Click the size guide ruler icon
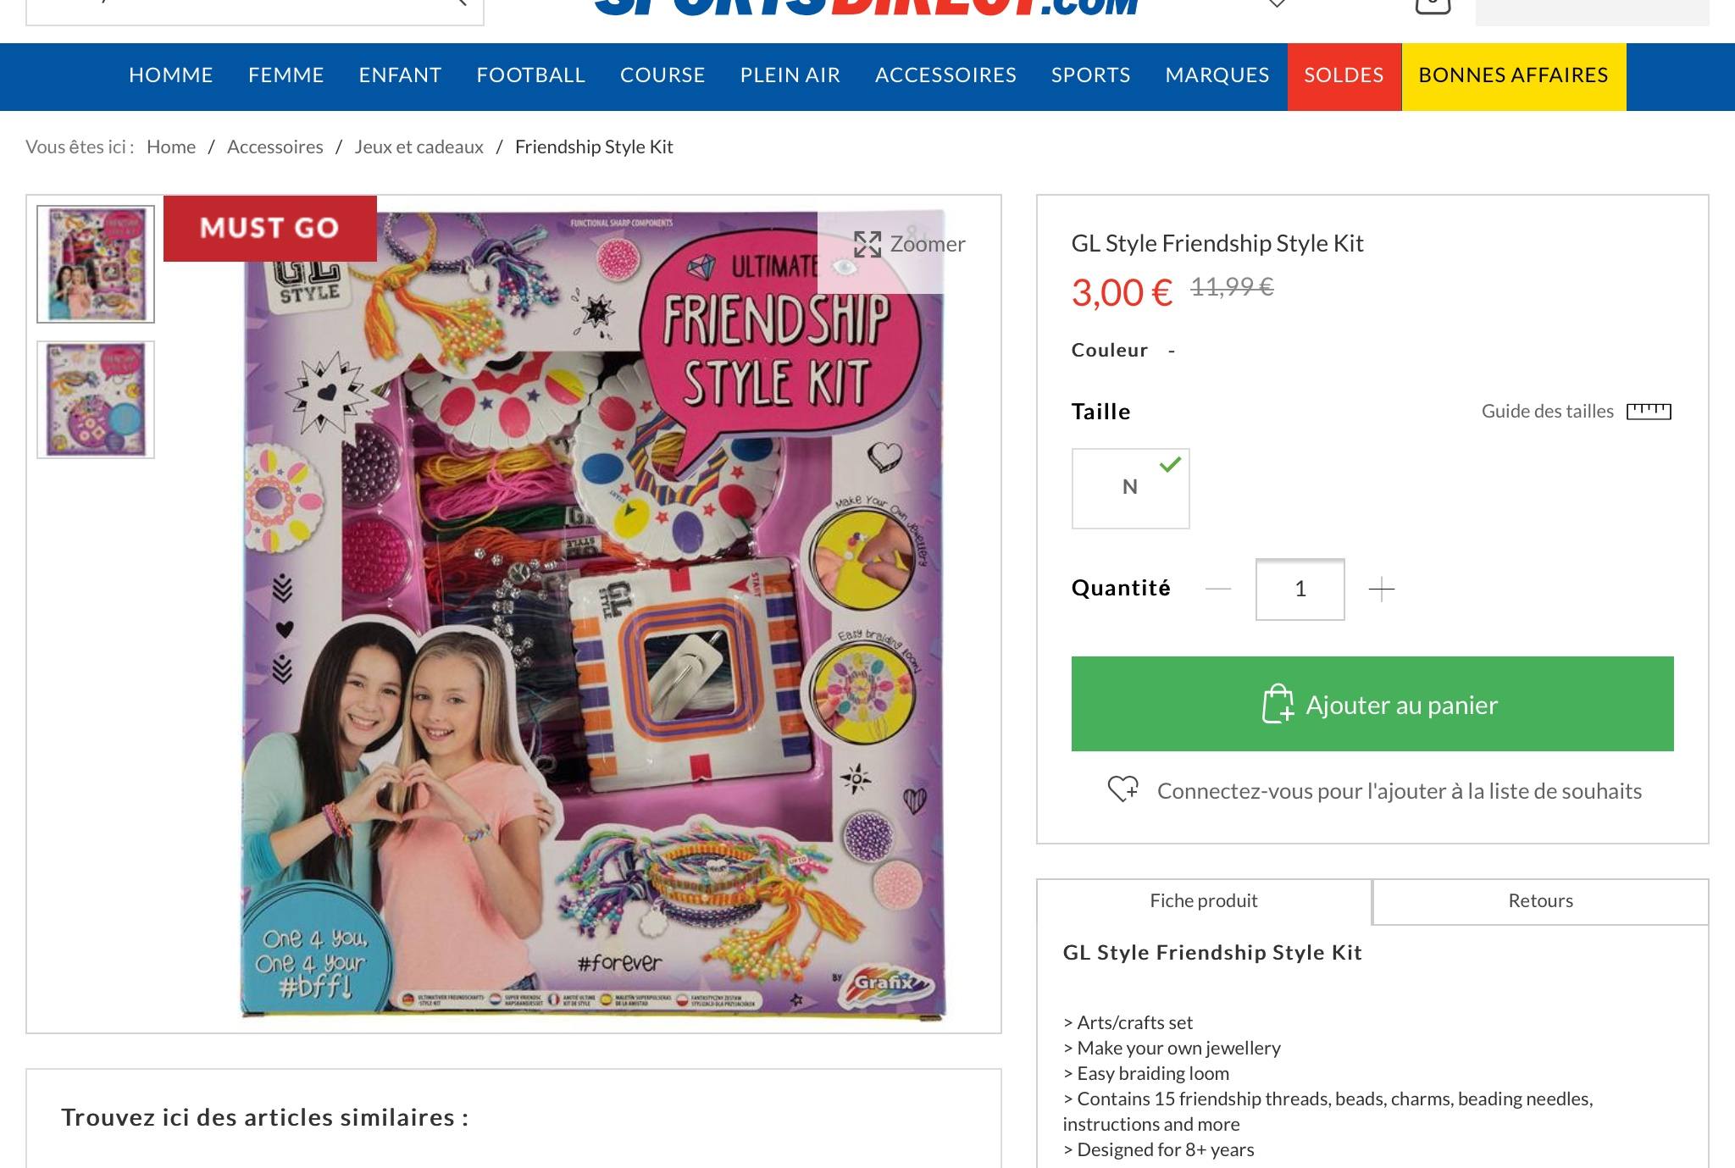 (1649, 412)
